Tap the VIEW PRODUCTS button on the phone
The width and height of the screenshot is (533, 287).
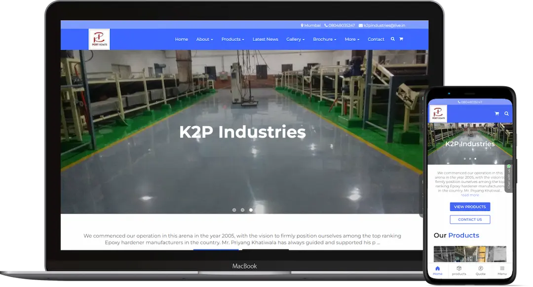coord(470,207)
